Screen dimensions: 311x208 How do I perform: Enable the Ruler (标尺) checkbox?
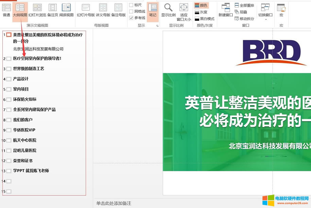[132, 5]
